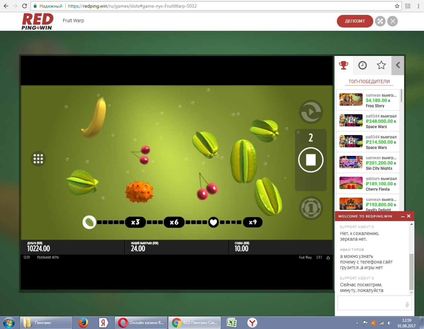Open the top winners trophy tab
The image size is (424, 329).
[x=344, y=65]
